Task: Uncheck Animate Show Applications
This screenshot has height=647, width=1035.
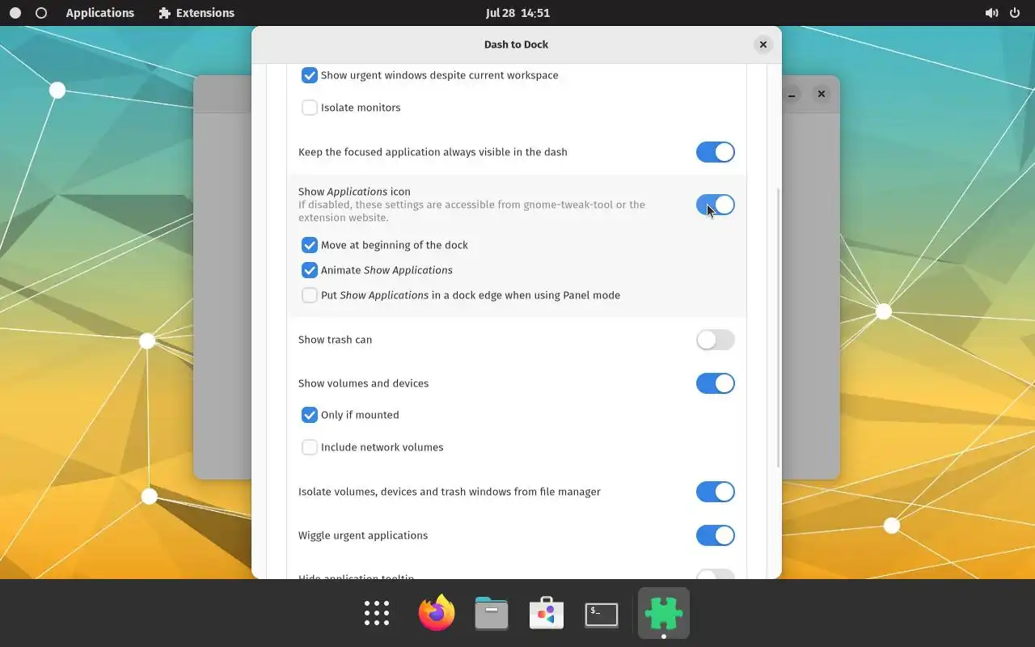Action: tap(309, 270)
